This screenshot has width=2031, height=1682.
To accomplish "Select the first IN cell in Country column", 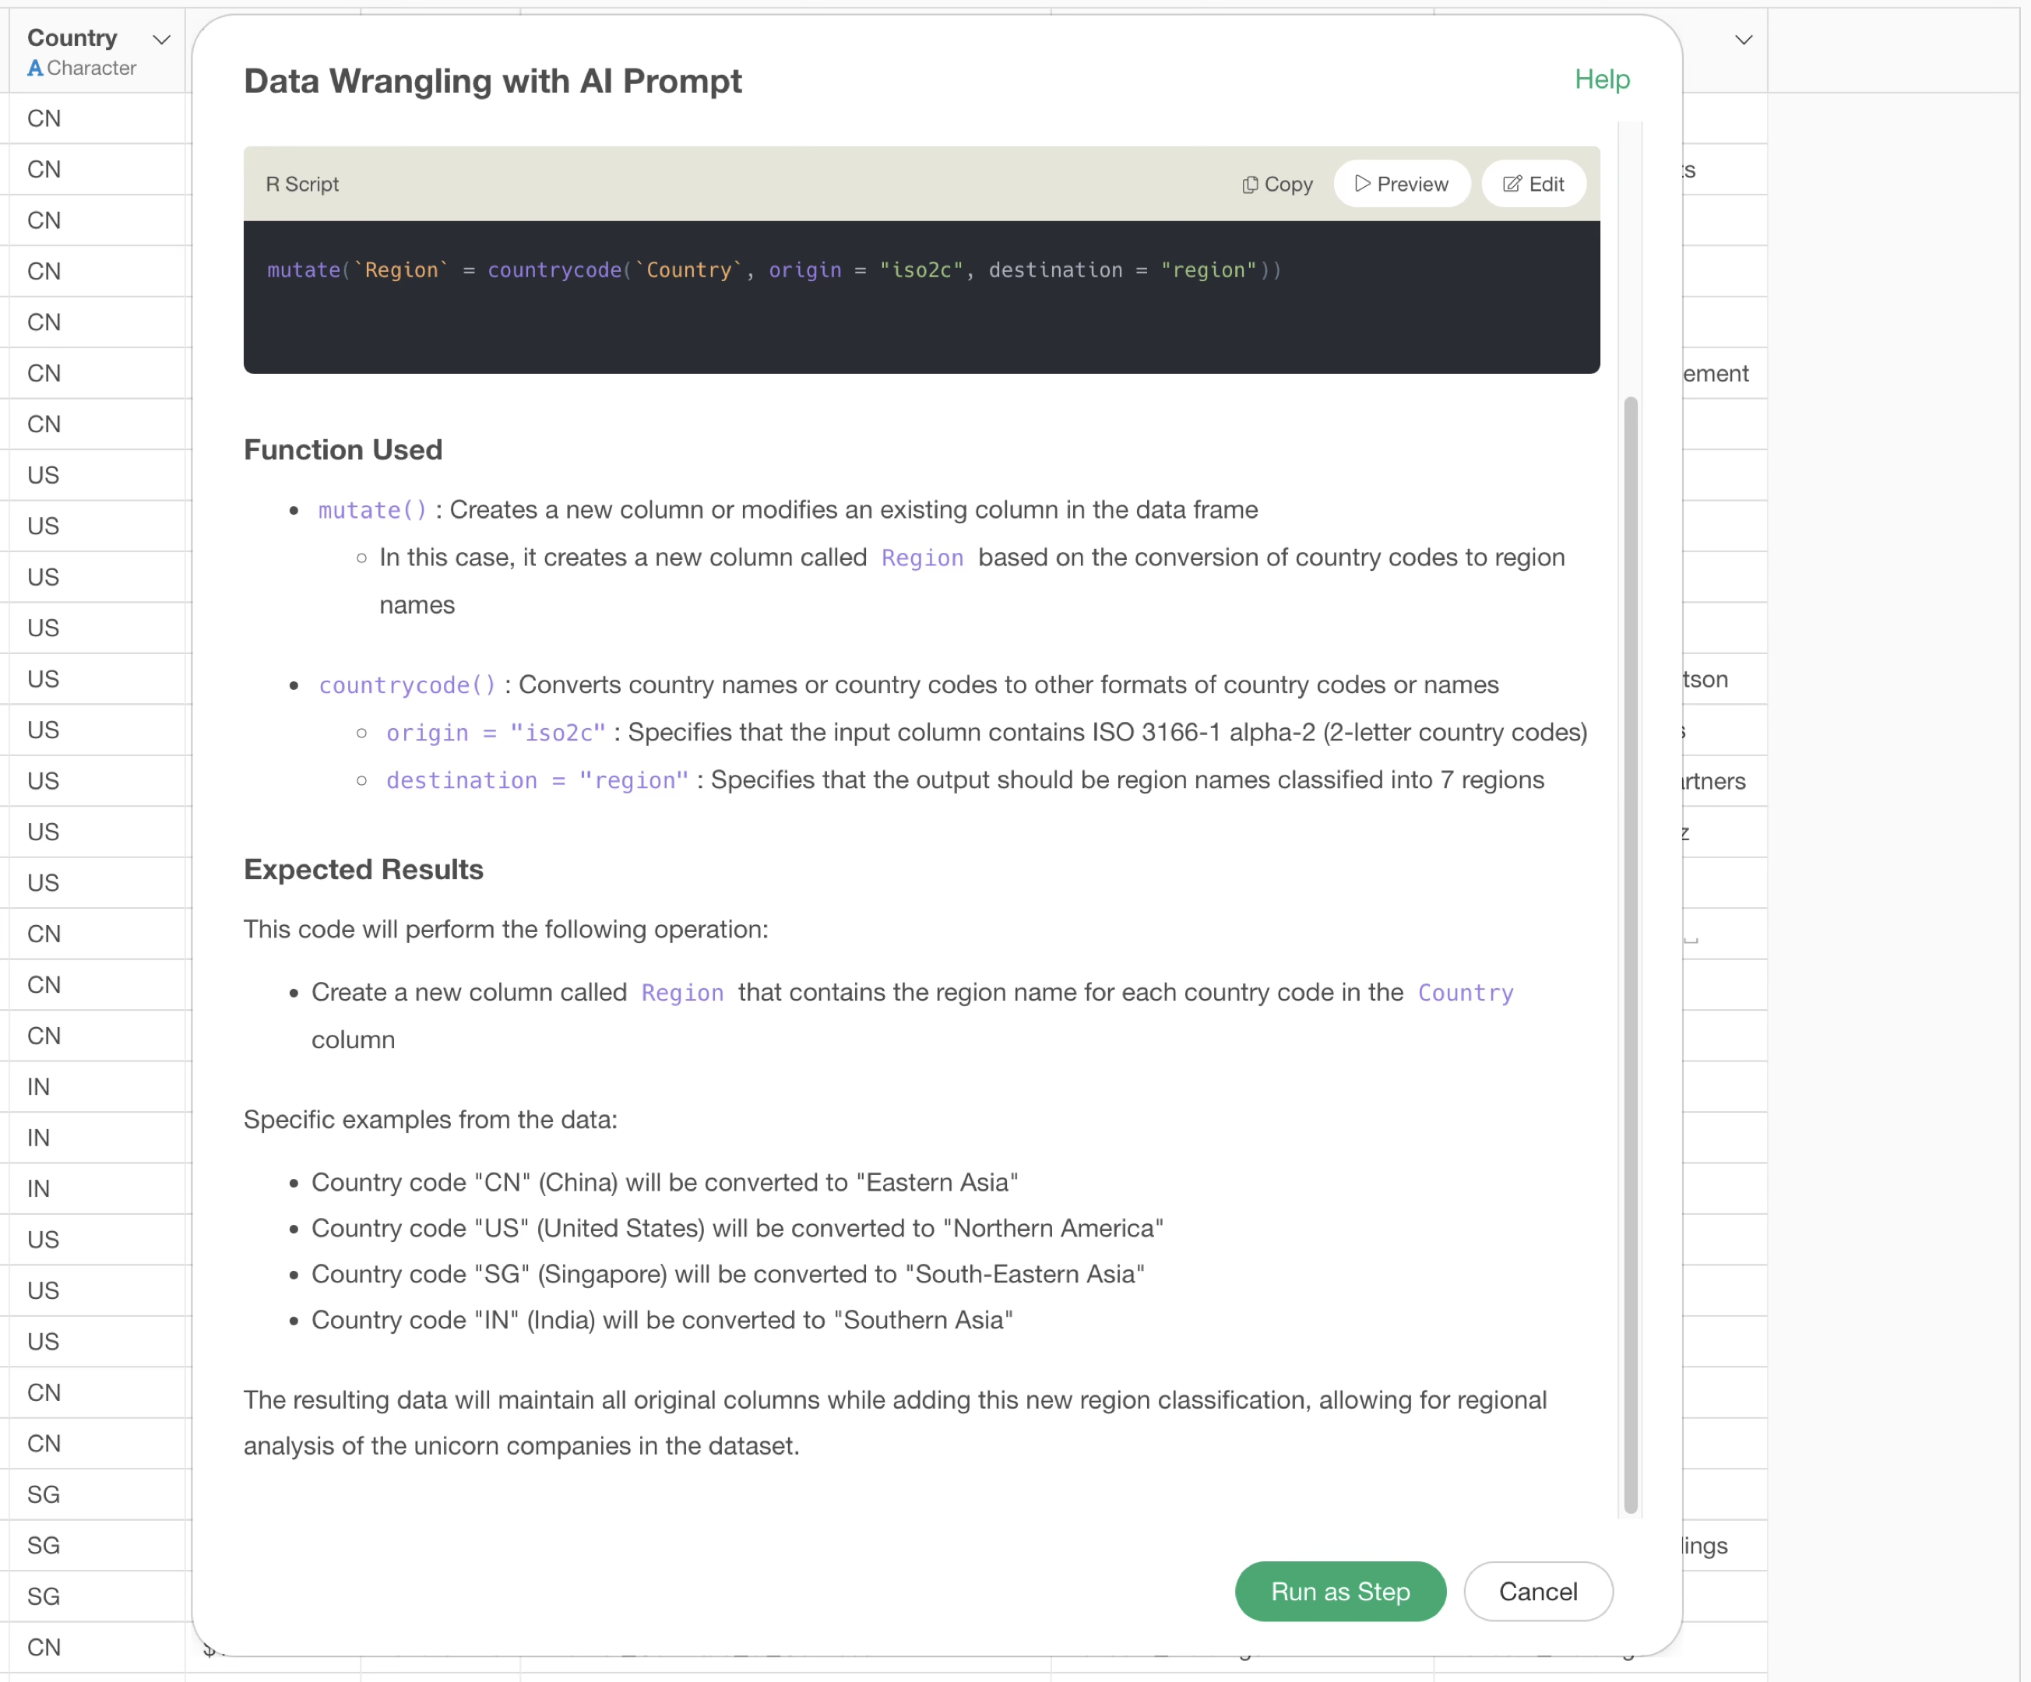I will pos(39,1086).
